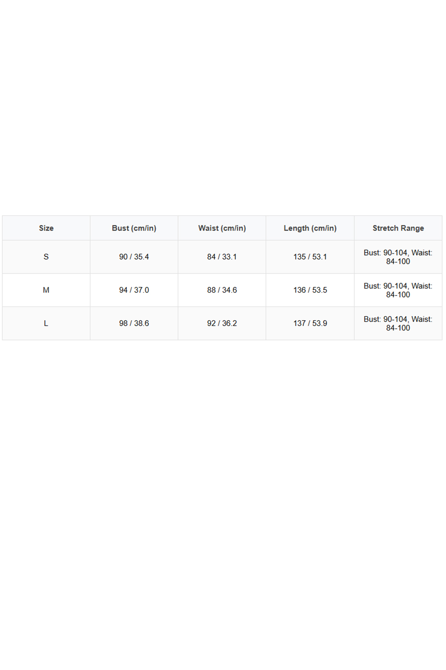Screen dimensions: 446x670
Task: Click the bust value 98 / 38.6
Action: click(x=134, y=324)
